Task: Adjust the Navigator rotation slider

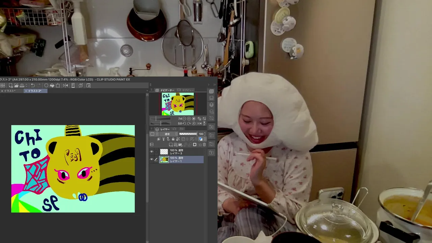Action: point(161,124)
